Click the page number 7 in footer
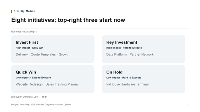 [x=188, y=105]
